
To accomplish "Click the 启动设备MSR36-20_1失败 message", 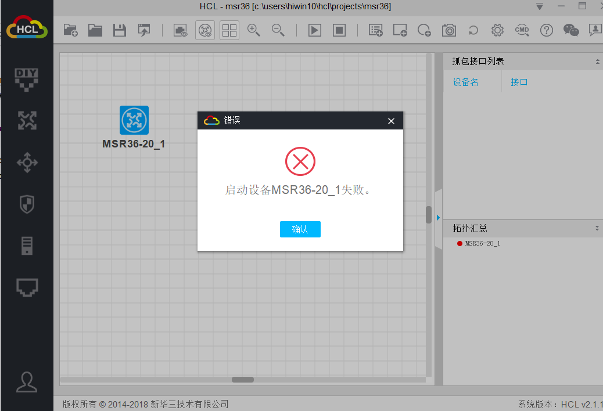I will 298,190.
